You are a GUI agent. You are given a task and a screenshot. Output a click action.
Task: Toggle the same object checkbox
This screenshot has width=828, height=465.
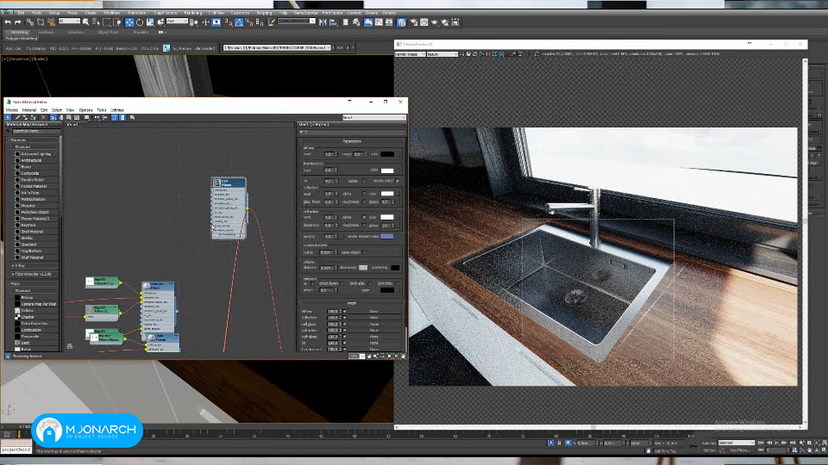coord(364,252)
